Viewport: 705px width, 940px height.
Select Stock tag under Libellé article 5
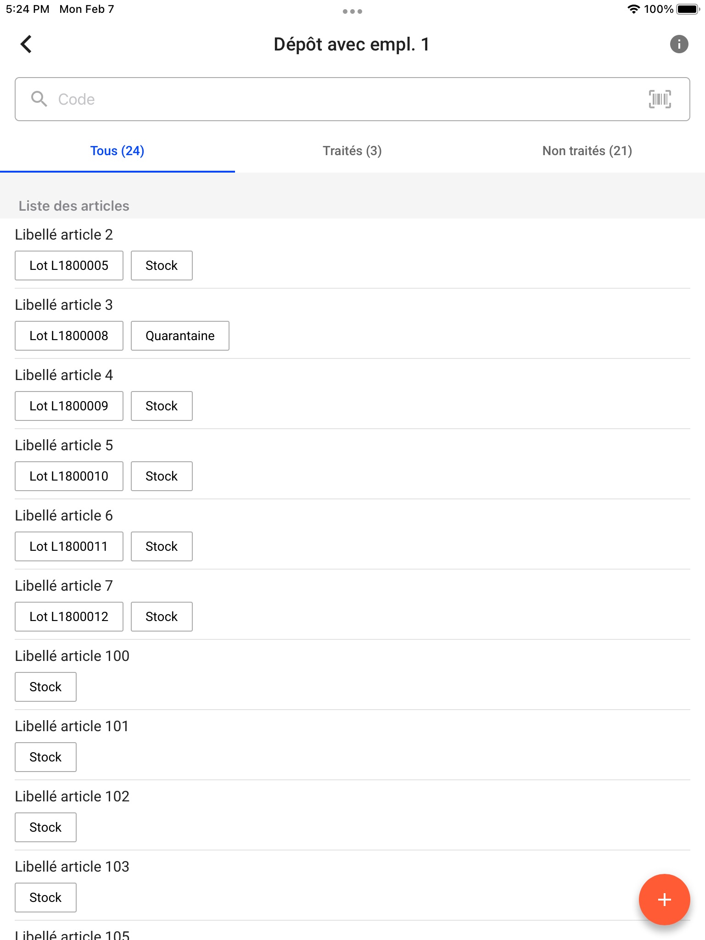click(x=162, y=476)
